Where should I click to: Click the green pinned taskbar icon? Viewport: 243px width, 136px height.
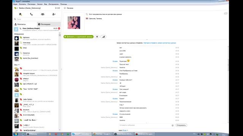click(x=68, y=134)
